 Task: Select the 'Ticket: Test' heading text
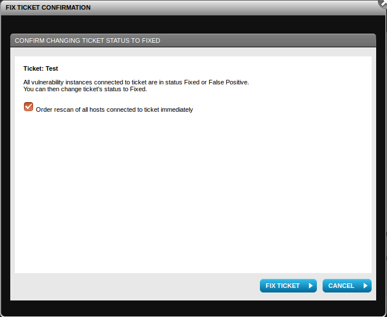click(40, 68)
